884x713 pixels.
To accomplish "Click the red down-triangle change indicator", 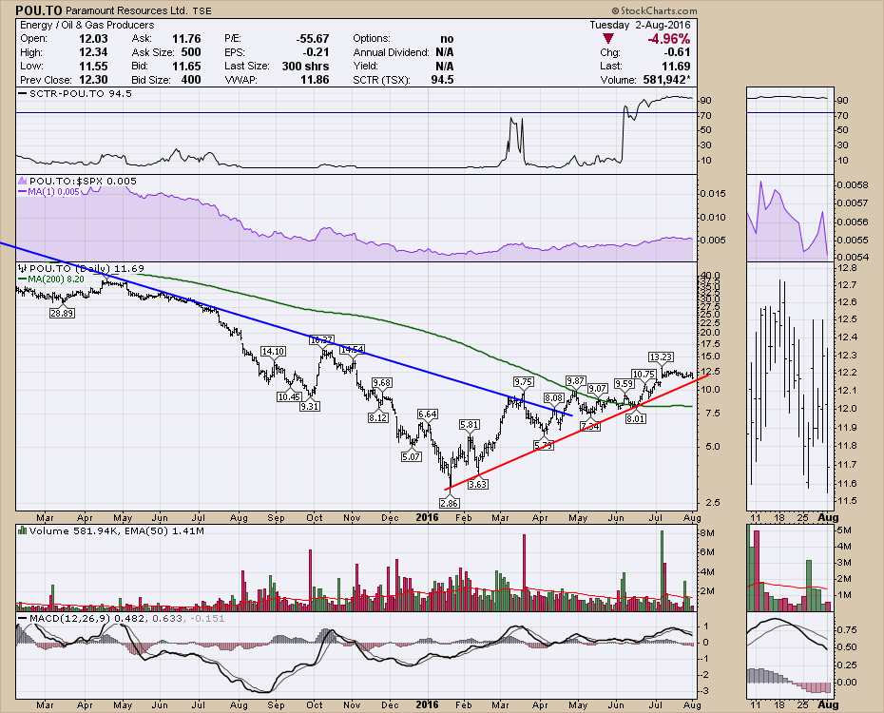I will tap(607, 39).
